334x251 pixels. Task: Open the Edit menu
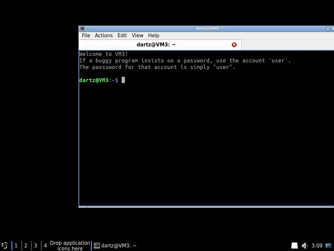click(x=122, y=35)
